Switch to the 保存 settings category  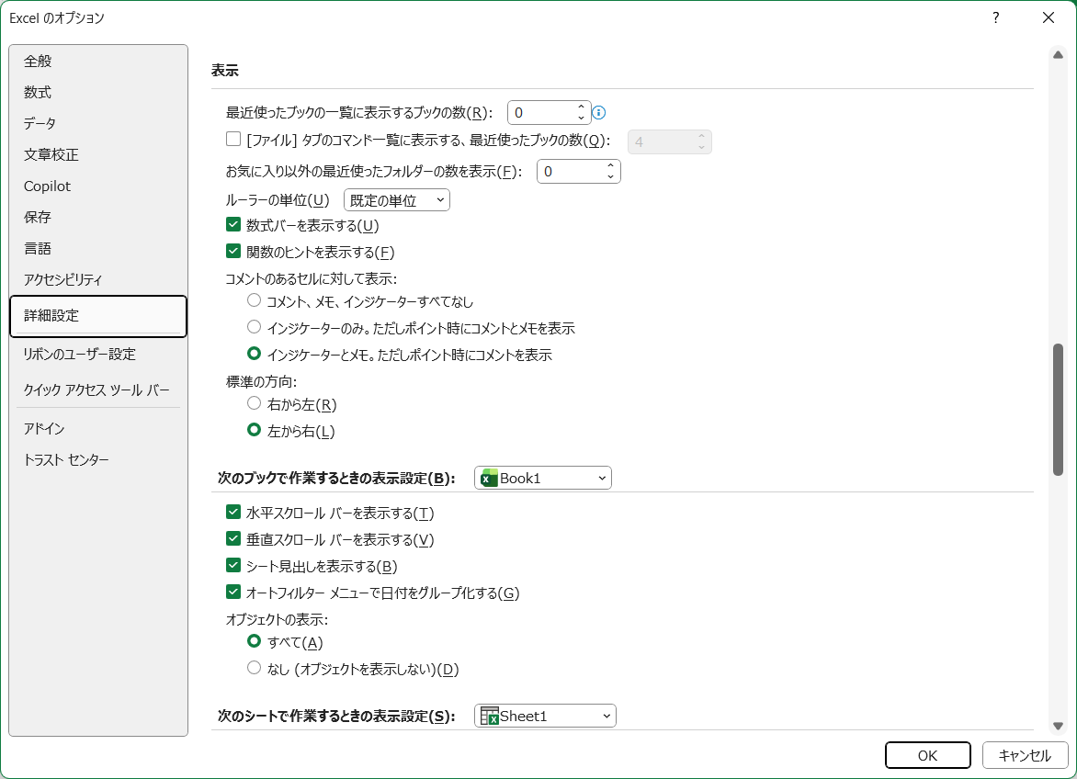click(38, 217)
